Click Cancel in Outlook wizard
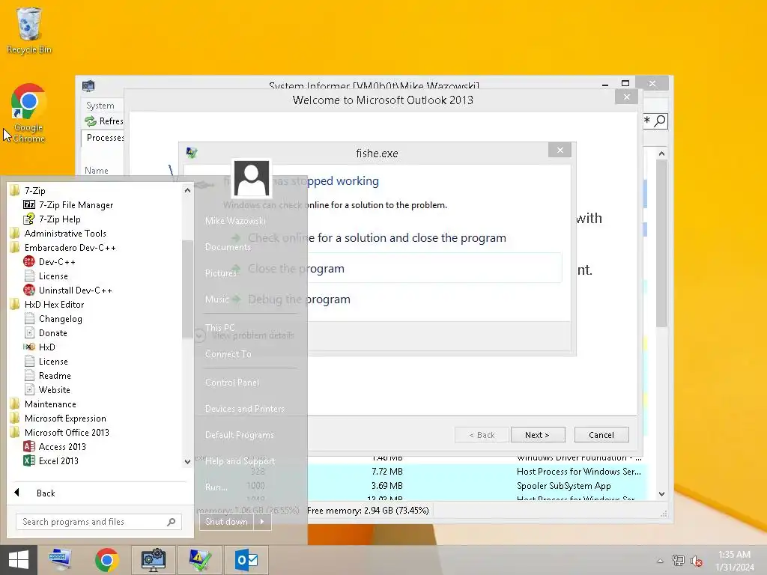The width and height of the screenshot is (767, 575). point(601,435)
